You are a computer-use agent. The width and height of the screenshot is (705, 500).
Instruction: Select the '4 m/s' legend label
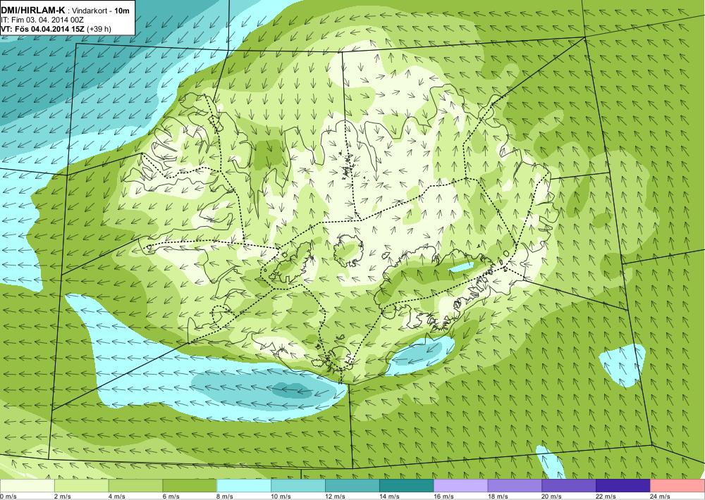tap(117, 496)
